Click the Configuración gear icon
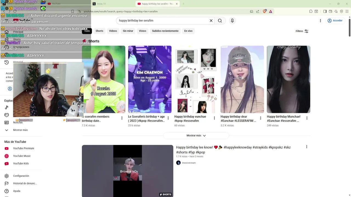Screen dimensions: 351x197 pyautogui.click(x=7, y=176)
